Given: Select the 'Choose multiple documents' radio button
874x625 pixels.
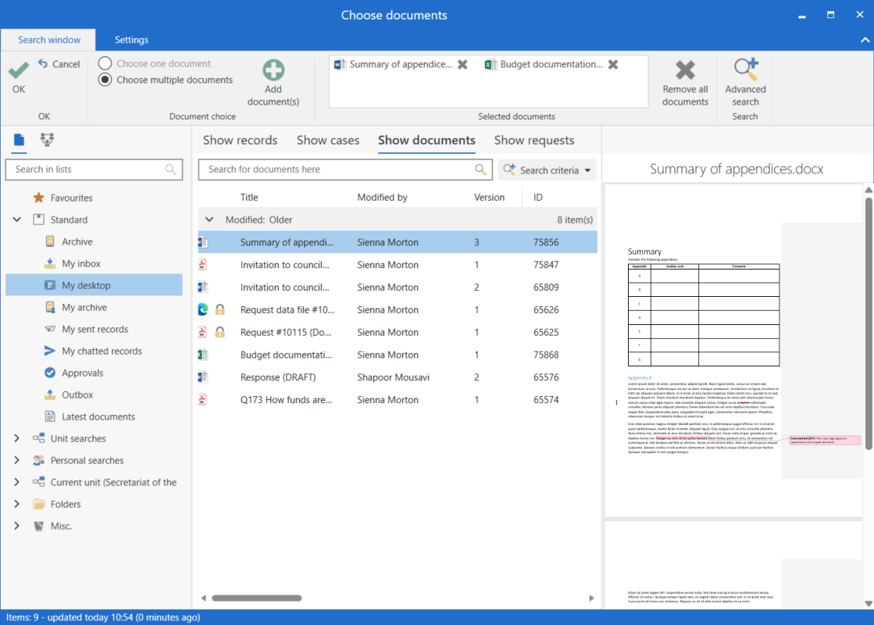Looking at the screenshot, I should [x=104, y=80].
